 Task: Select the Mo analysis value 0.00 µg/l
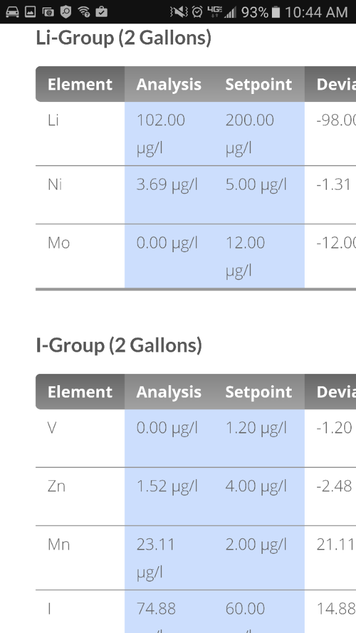coord(167,243)
